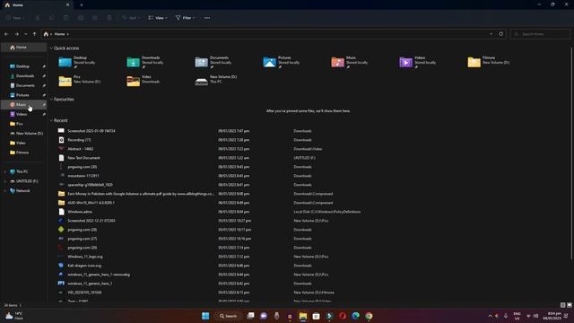Open the Windows Start menu

pyautogui.click(x=205, y=316)
